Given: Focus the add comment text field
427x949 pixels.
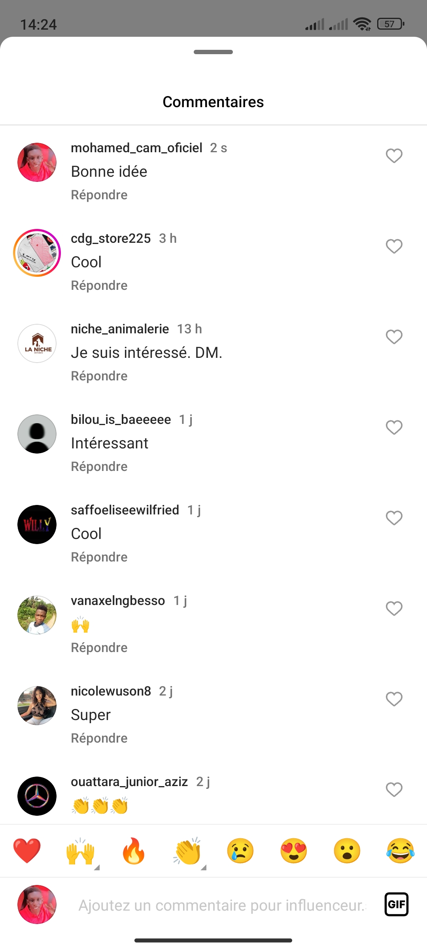Looking at the screenshot, I should click(x=221, y=905).
